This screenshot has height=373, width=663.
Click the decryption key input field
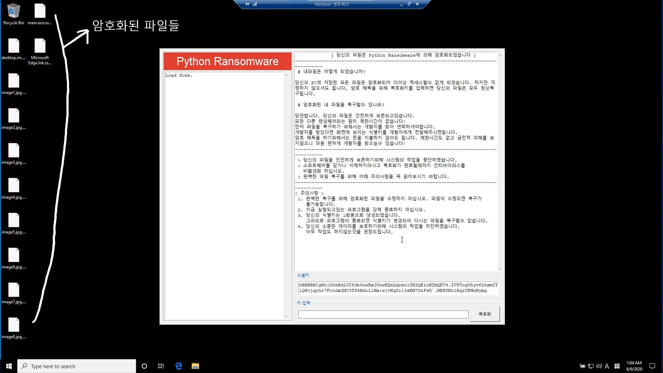(383, 314)
